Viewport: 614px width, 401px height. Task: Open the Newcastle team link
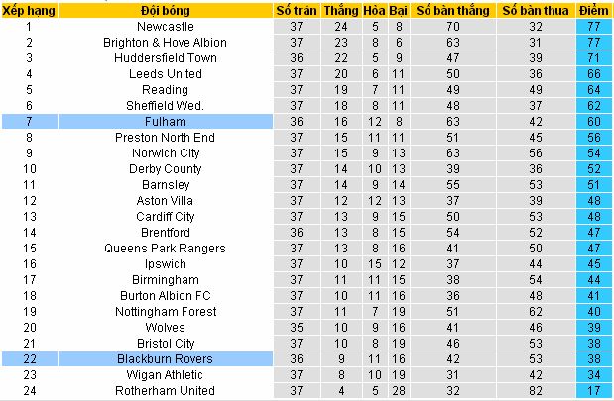[166, 26]
